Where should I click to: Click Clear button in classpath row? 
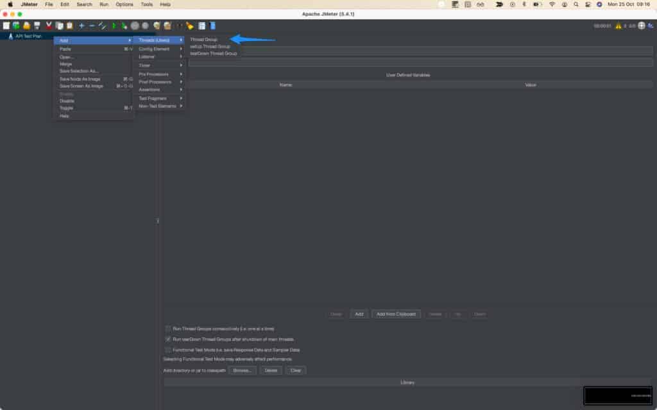click(296, 371)
